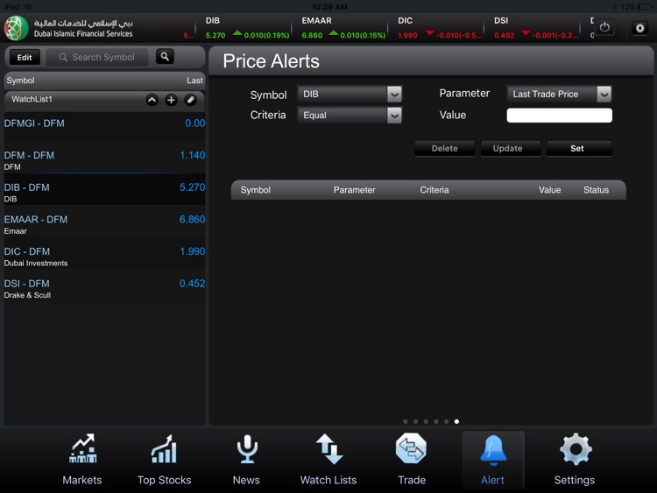
Task: Open the Settings tab in bottom bar
Action: pyautogui.click(x=575, y=460)
